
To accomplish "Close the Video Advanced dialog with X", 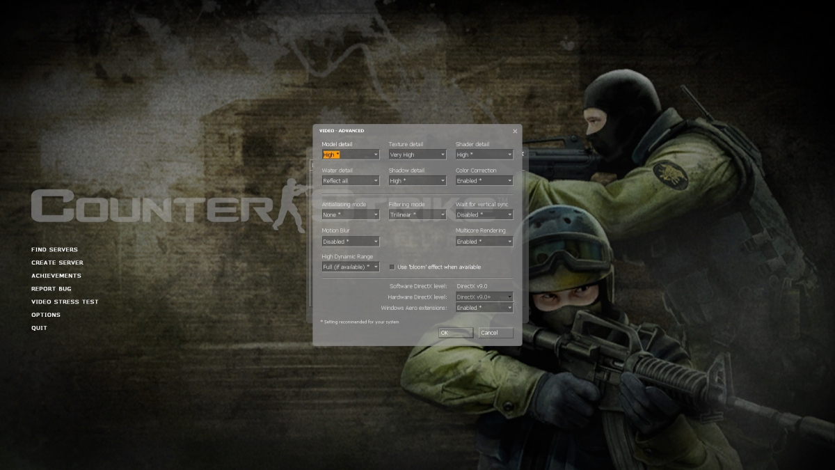I will coord(515,131).
